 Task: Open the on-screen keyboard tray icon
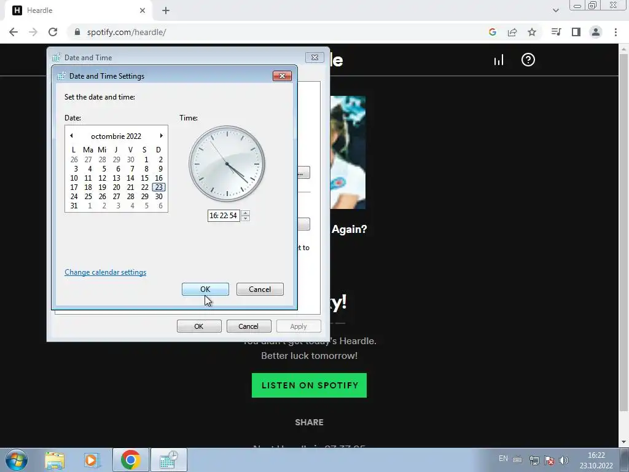click(517, 460)
